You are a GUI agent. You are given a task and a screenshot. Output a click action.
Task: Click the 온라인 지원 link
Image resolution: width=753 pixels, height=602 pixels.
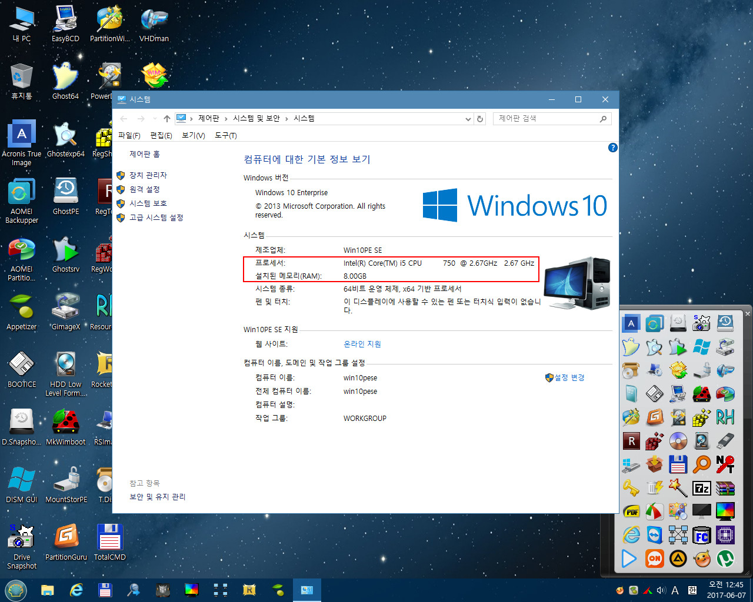(x=362, y=344)
